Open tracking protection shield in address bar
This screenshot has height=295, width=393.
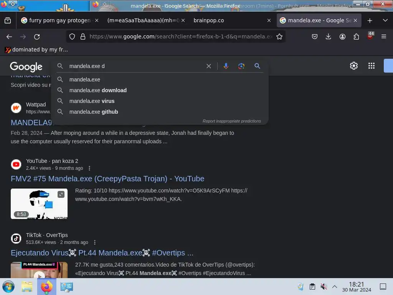pos(72,36)
